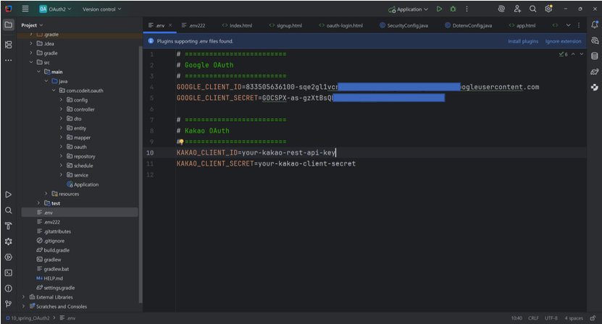Select .gitignore in project tree
This screenshot has width=602, height=324.
(50, 241)
